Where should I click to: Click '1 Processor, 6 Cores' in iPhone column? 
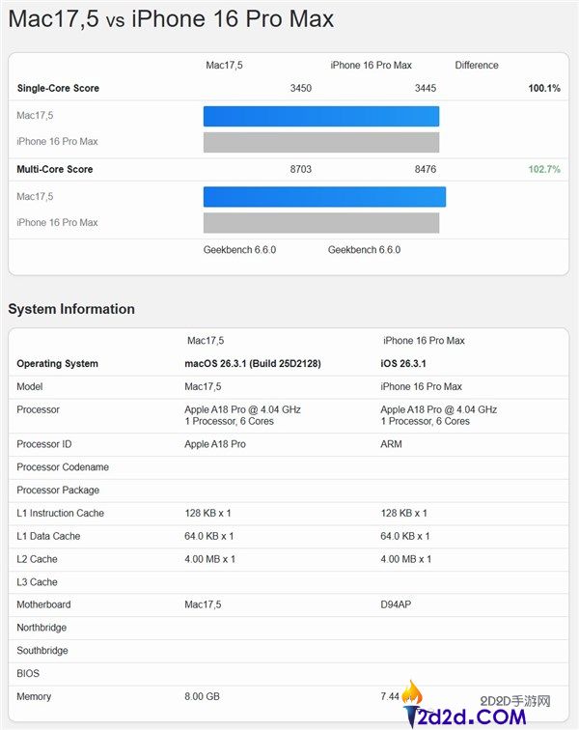425,421
